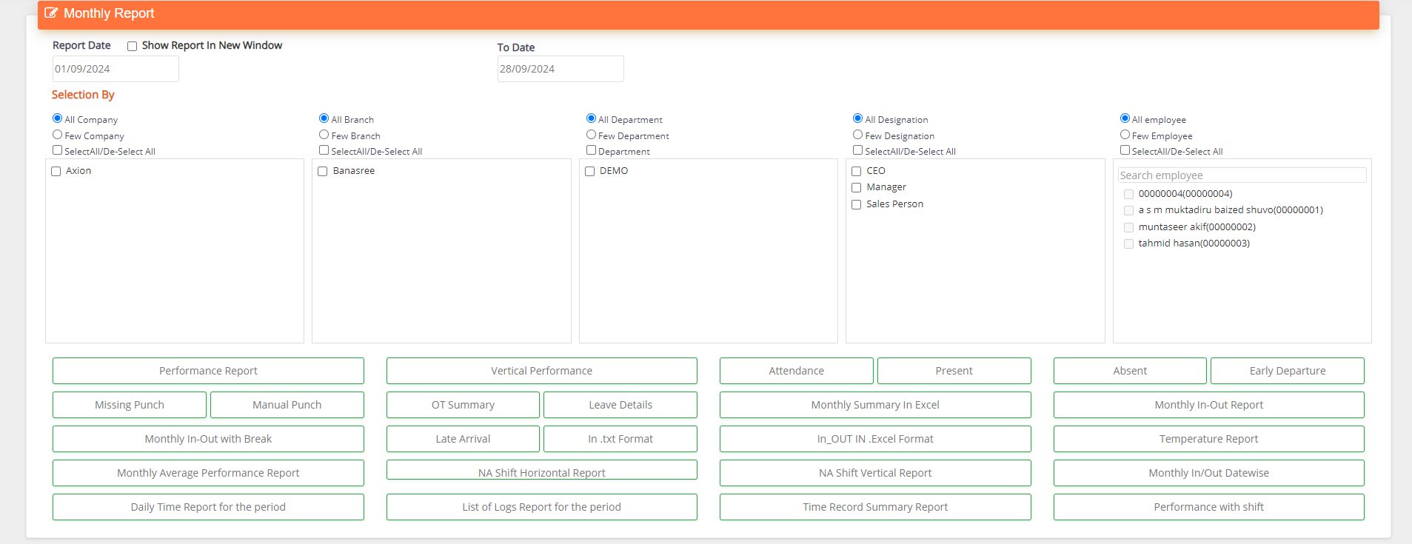The height and width of the screenshot is (544, 1412).
Task: Choose the Few Branch radio button
Action: point(324,135)
